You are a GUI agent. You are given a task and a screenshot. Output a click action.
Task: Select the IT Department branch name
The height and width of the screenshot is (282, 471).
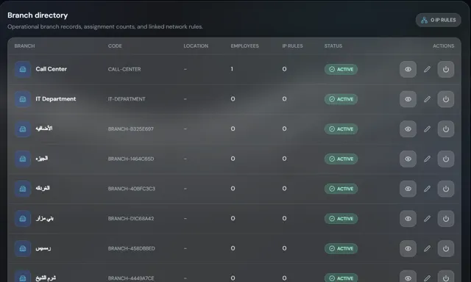(x=56, y=99)
